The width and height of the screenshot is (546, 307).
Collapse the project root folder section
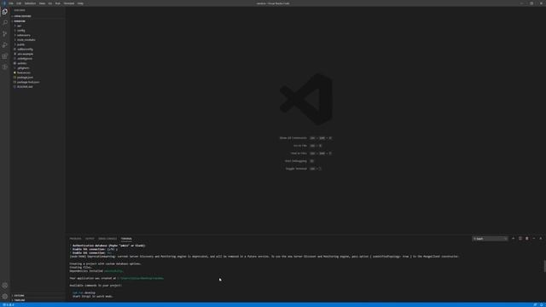[x=20, y=20]
